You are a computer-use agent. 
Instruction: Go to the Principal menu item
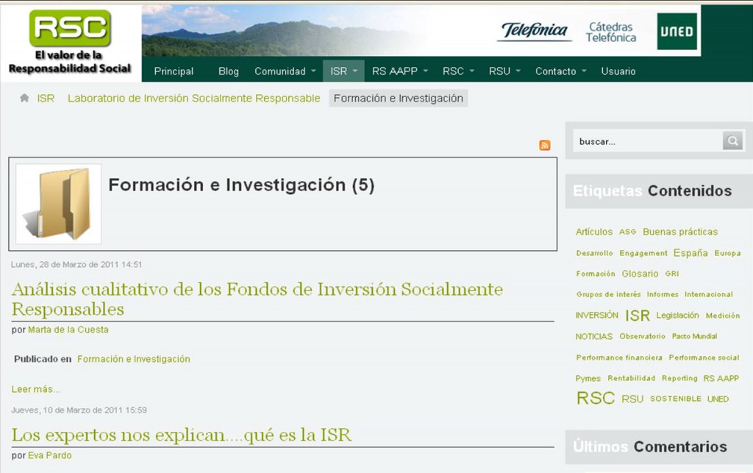click(x=174, y=71)
